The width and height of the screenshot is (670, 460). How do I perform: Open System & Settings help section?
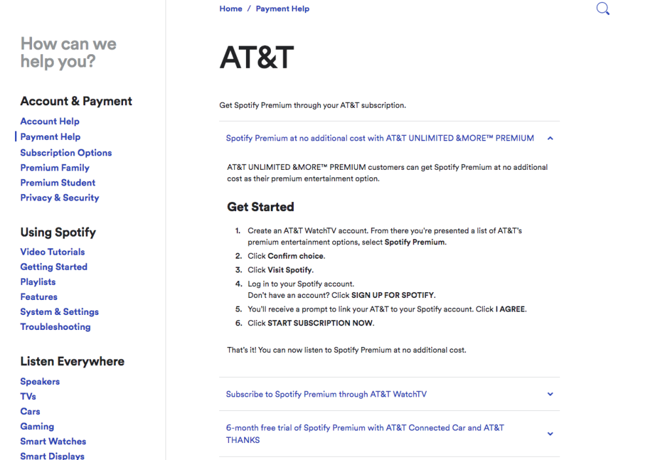click(60, 312)
